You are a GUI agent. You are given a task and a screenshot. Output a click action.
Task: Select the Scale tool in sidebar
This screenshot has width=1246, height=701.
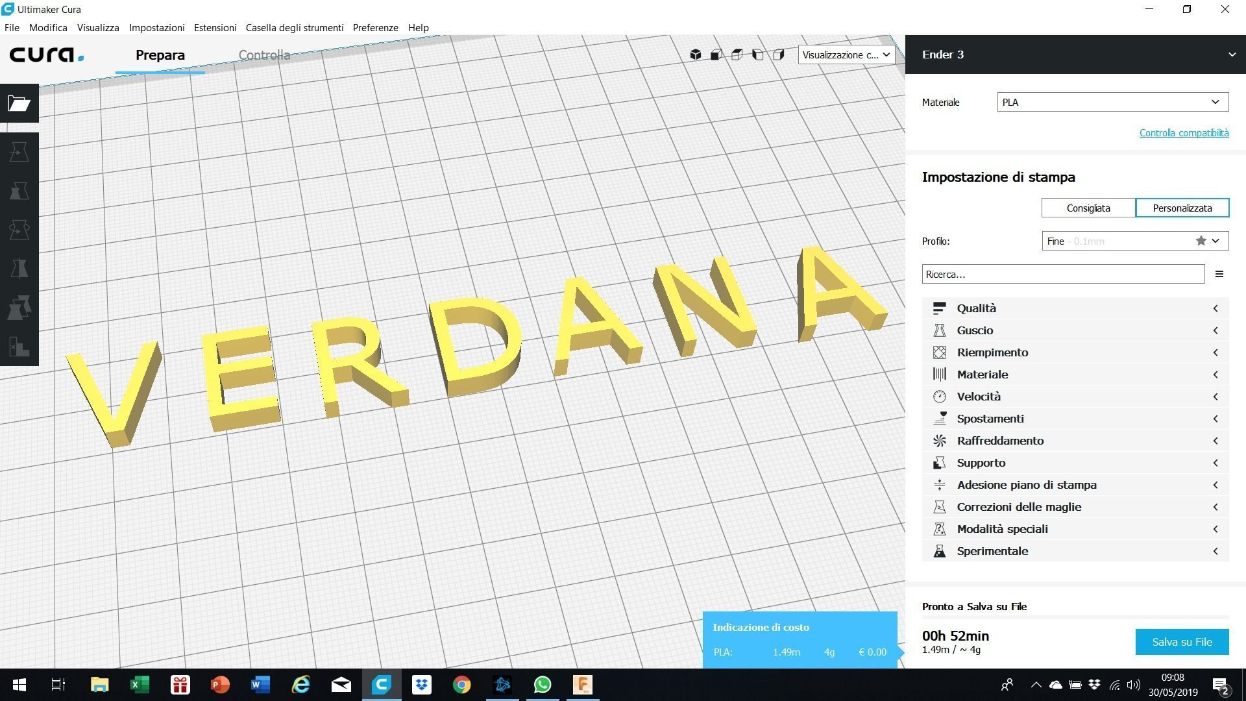pos(19,191)
